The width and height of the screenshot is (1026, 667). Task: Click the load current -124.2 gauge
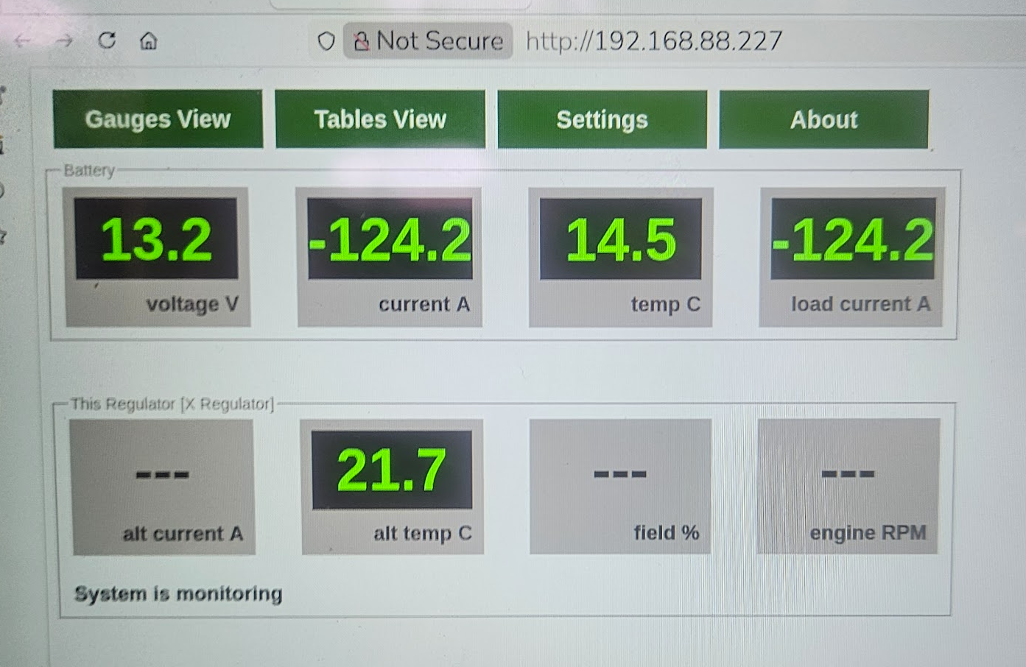click(852, 257)
